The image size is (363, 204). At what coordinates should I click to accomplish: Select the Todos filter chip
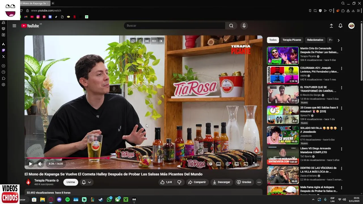point(273,40)
